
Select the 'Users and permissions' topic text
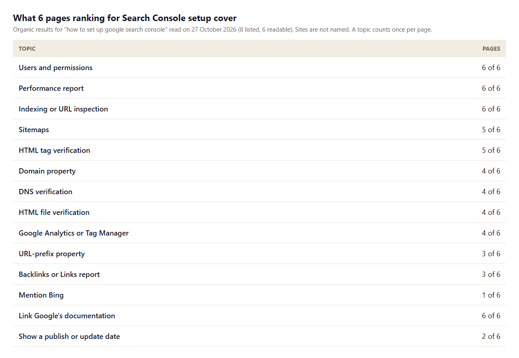(56, 68)
